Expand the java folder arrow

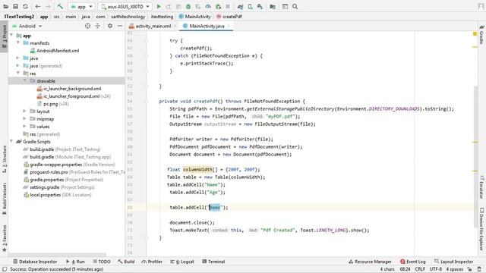point(18,58)
